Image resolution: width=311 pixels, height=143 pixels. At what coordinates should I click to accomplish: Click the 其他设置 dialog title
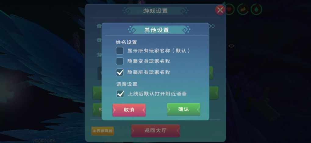(156, 30)
